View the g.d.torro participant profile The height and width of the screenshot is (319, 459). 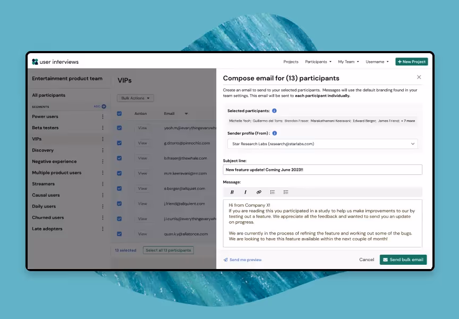click(x=142, y=143)
